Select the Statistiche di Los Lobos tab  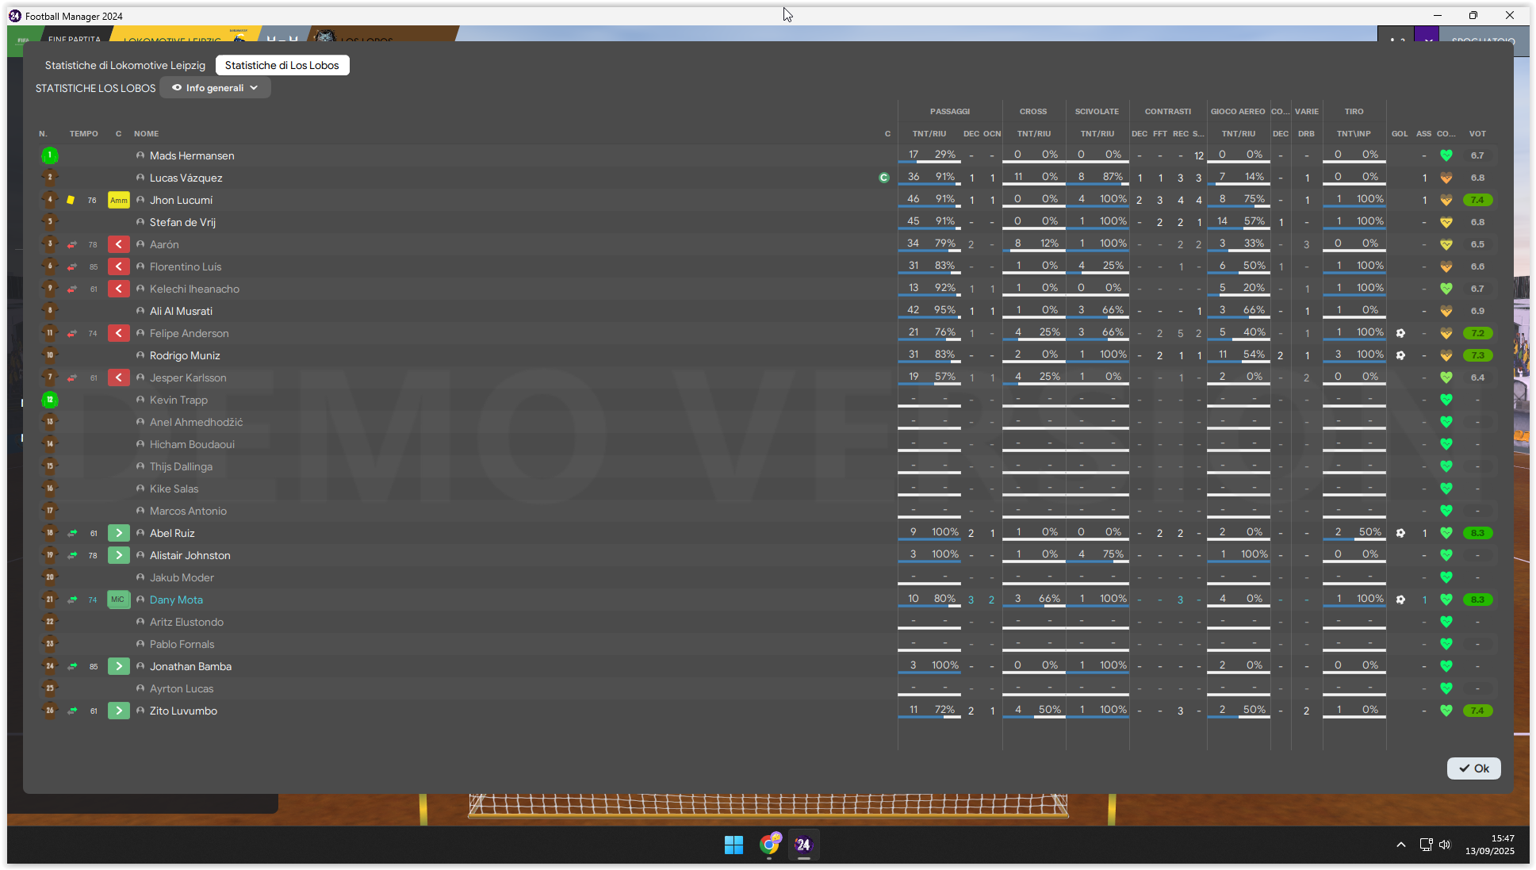282,65
